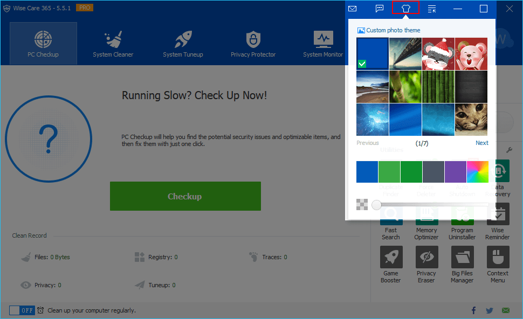This screenshot has height=319, width=523.
Task: Go to Next theme page
Action: point(481,143)
